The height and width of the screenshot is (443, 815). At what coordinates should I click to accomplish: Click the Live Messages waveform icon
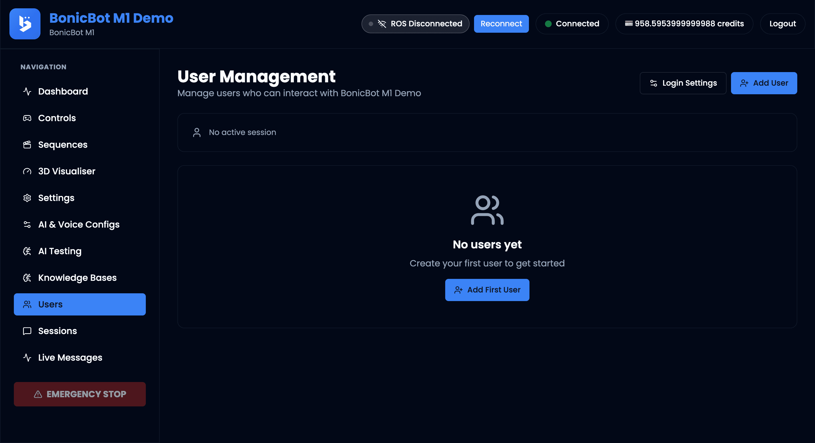click(27, 358)
